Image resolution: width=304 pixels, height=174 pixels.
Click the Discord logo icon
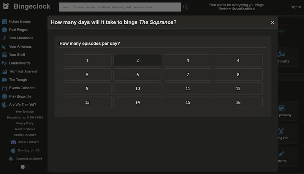pos(13,142)
